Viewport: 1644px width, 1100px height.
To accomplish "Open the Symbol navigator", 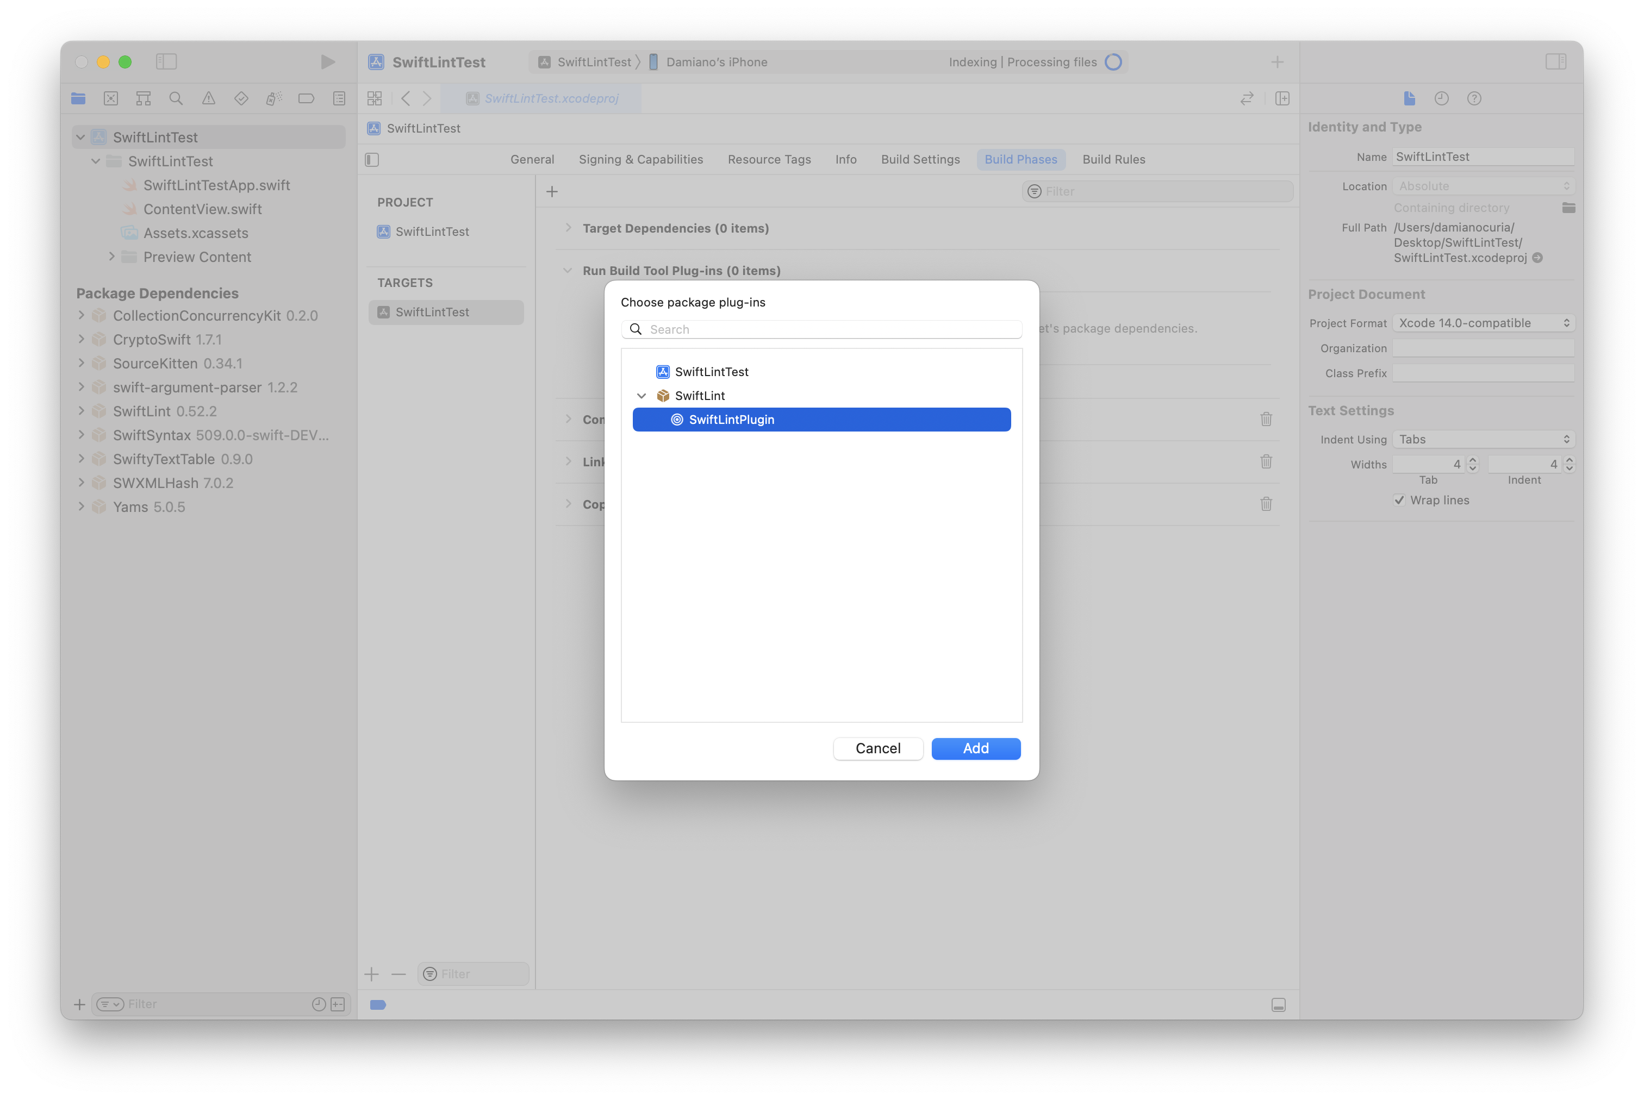I will point(144,98).
